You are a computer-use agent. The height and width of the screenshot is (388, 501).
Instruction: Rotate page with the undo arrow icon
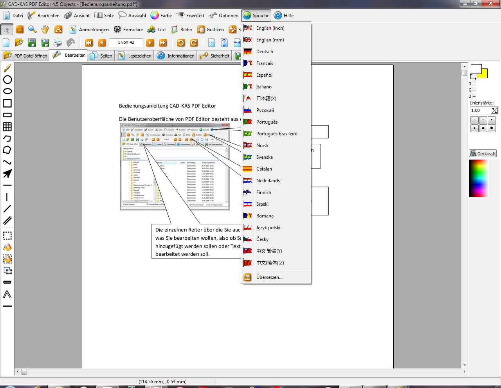pyautogui.click(x=181, y=43)
